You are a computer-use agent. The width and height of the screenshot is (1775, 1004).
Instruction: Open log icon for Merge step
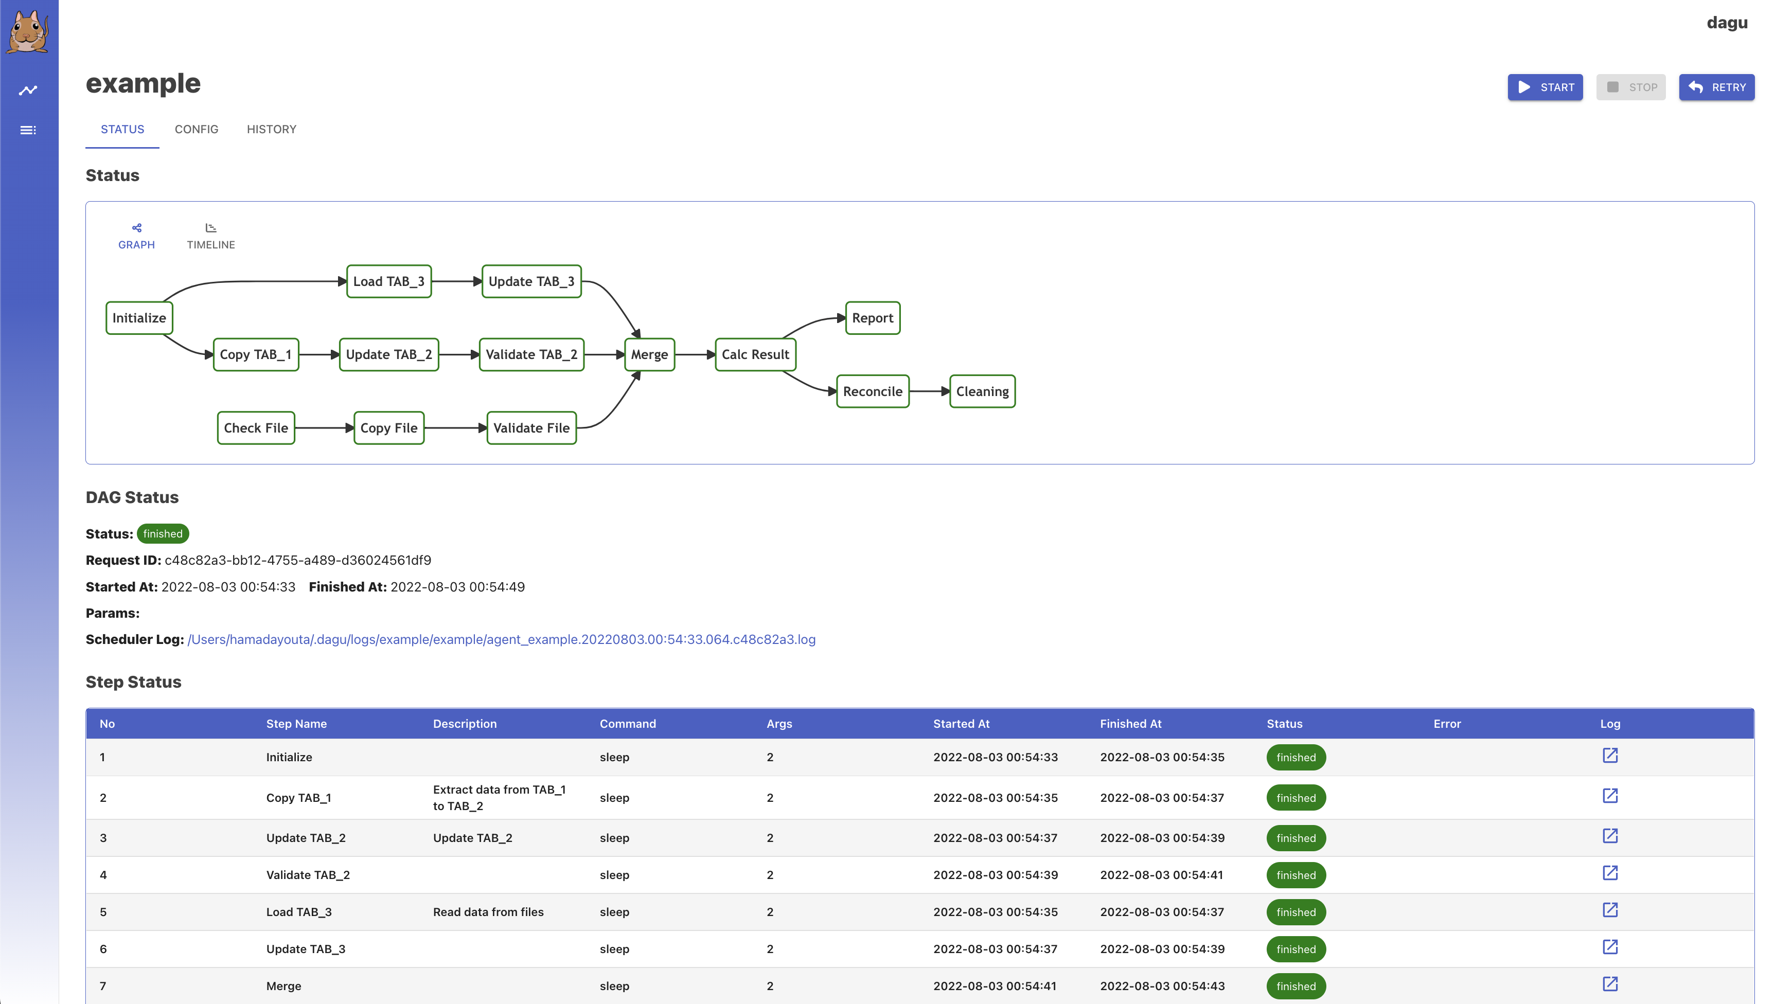1609,984
